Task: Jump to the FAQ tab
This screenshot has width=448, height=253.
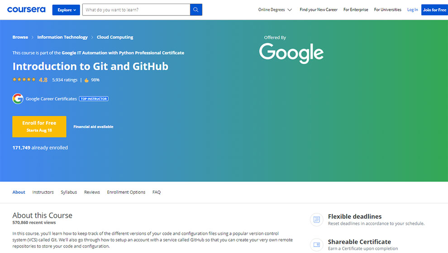Action: [156, 192]
